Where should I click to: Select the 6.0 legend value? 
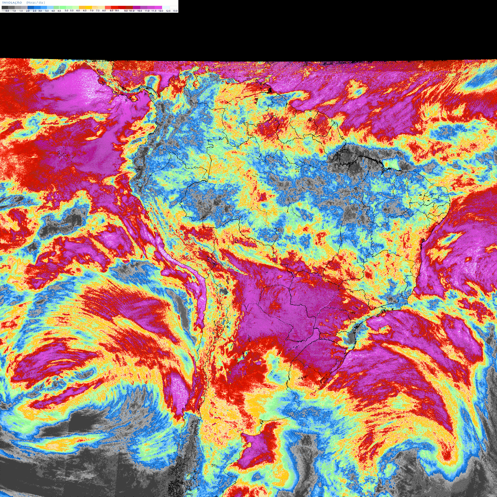coord(78,10)
